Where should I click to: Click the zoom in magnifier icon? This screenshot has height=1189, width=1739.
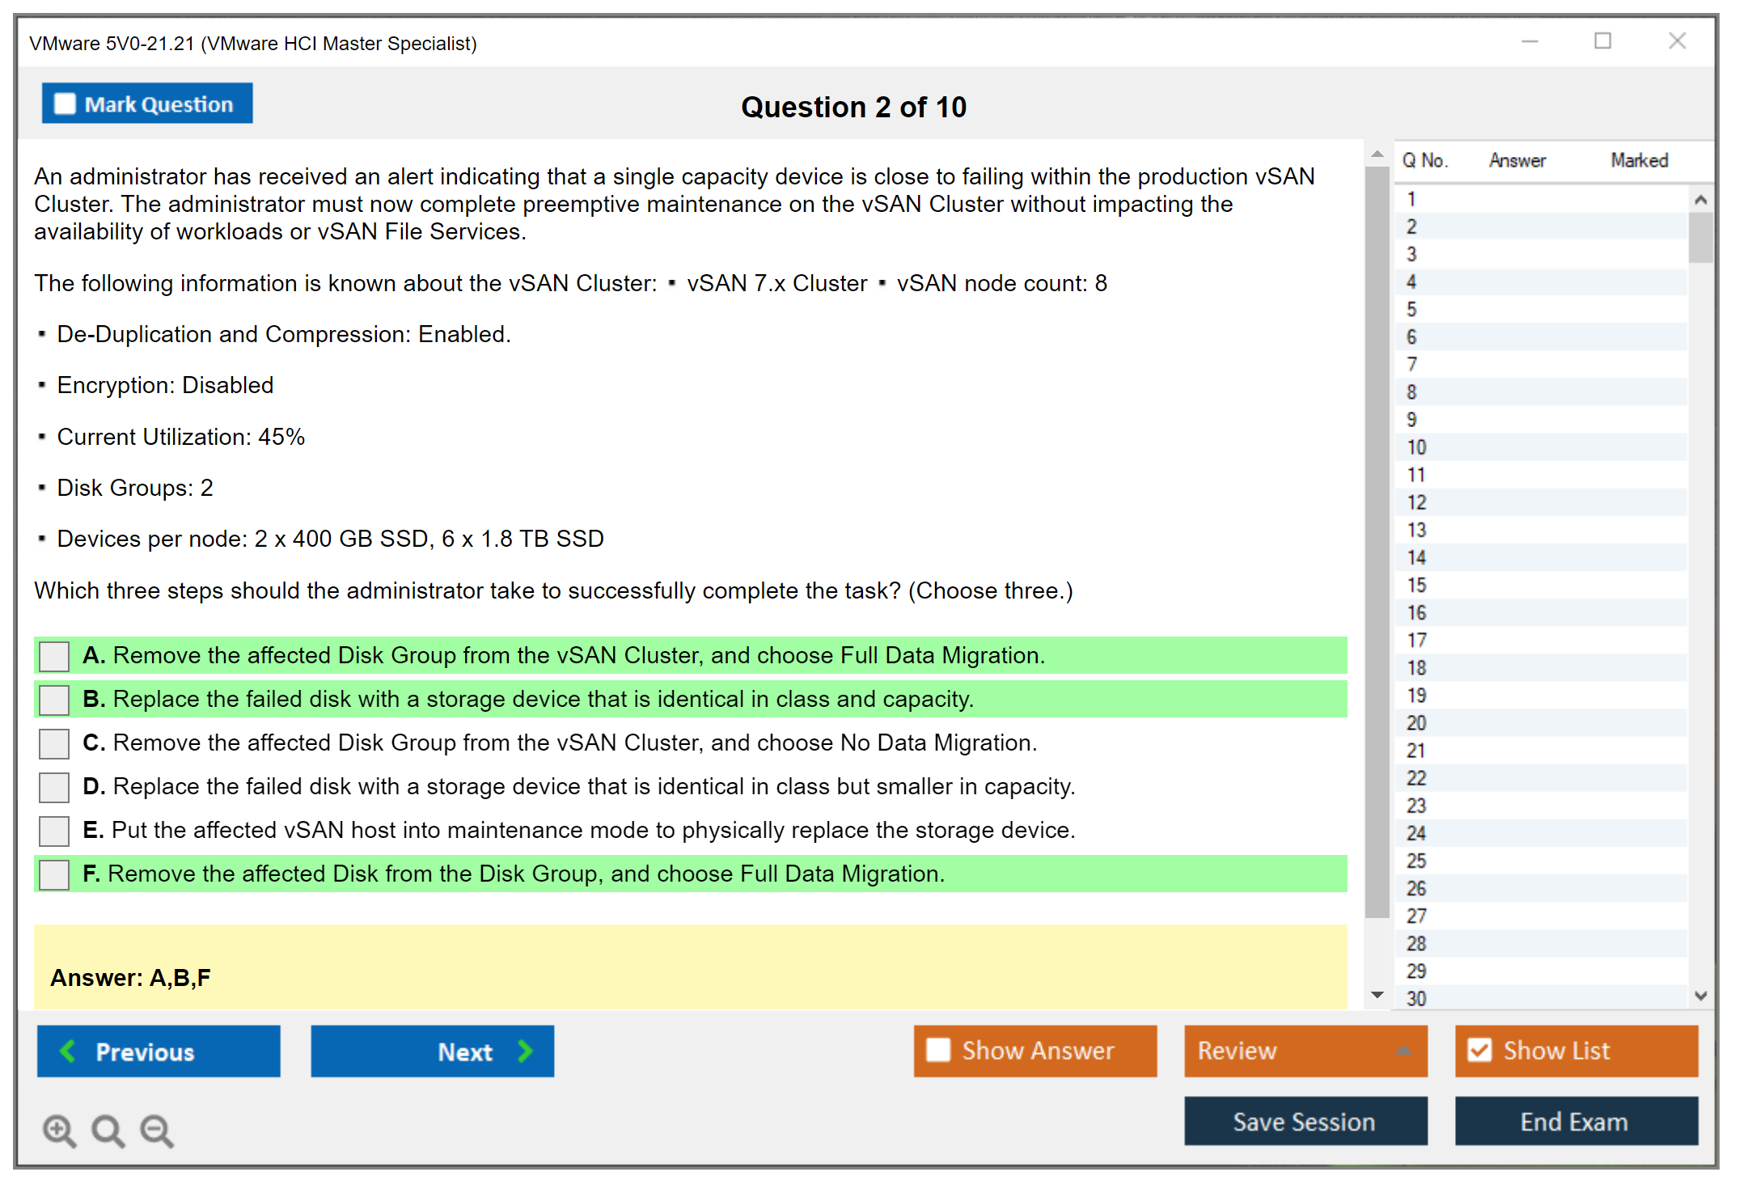tap(59, 1130)
